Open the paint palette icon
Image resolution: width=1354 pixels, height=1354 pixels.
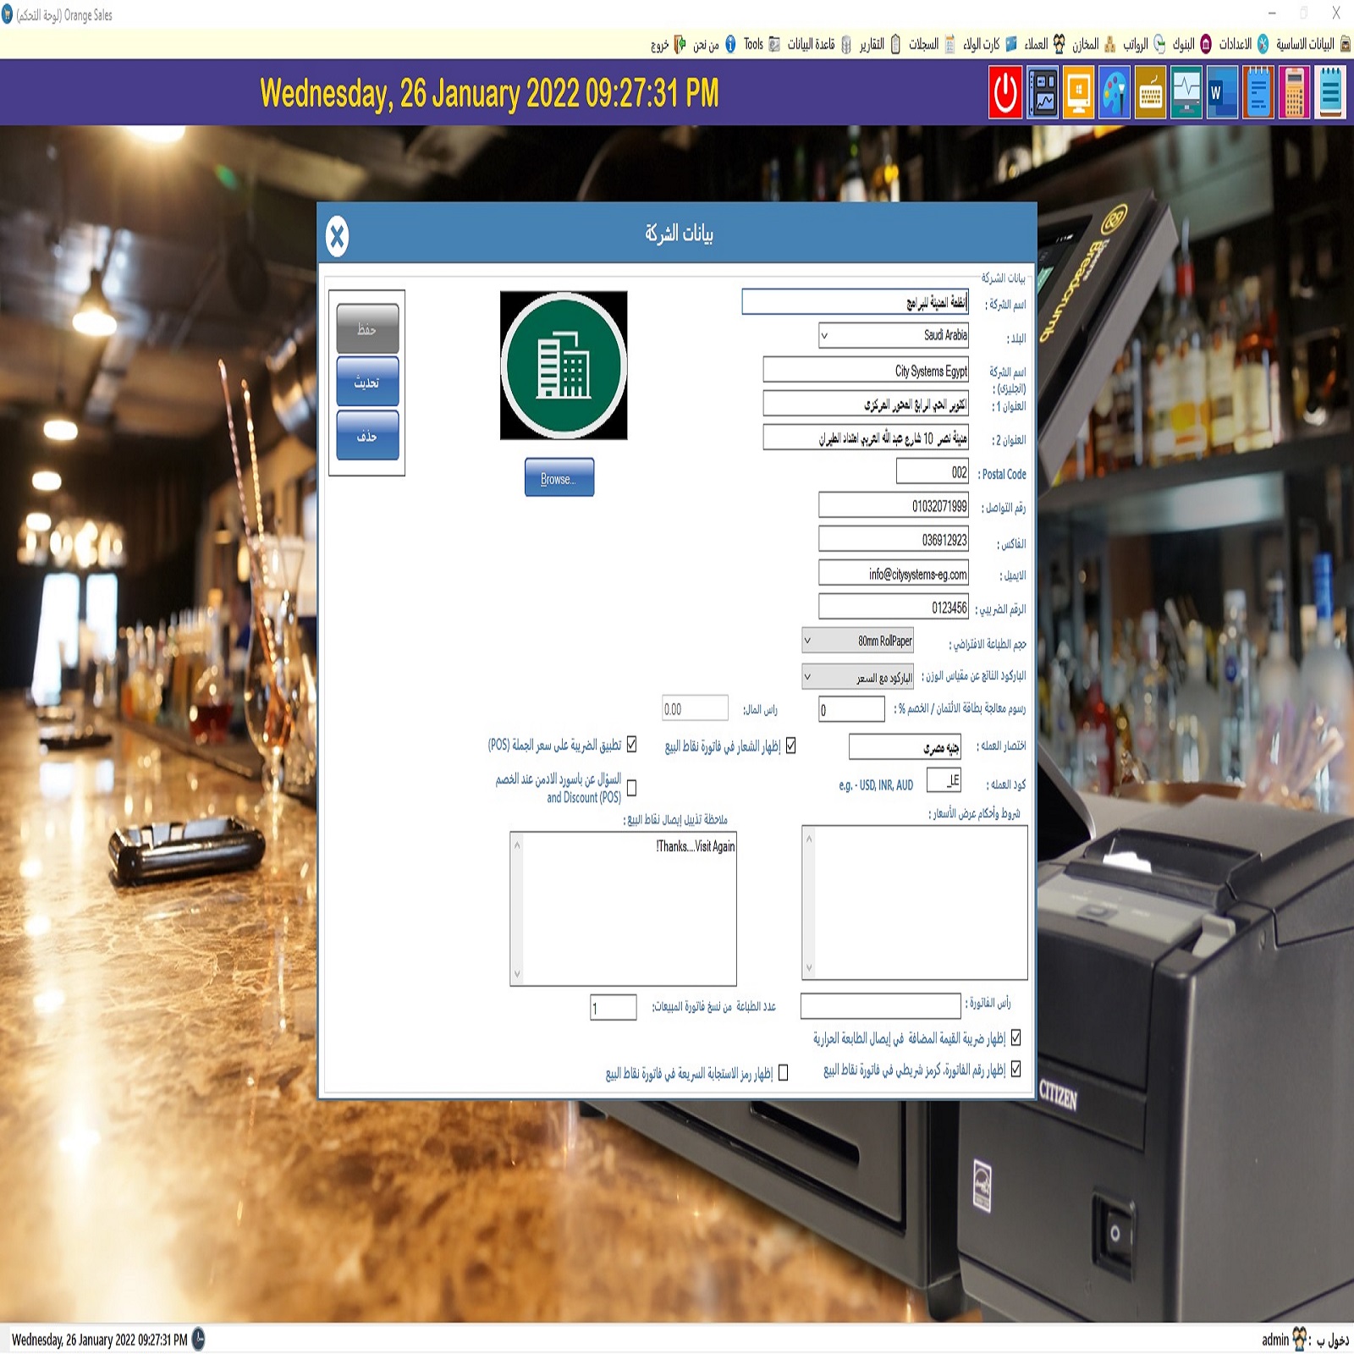(x=1115, y=92)
